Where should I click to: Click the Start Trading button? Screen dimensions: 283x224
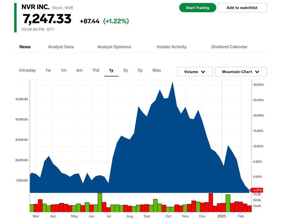(x=197, y=8)
